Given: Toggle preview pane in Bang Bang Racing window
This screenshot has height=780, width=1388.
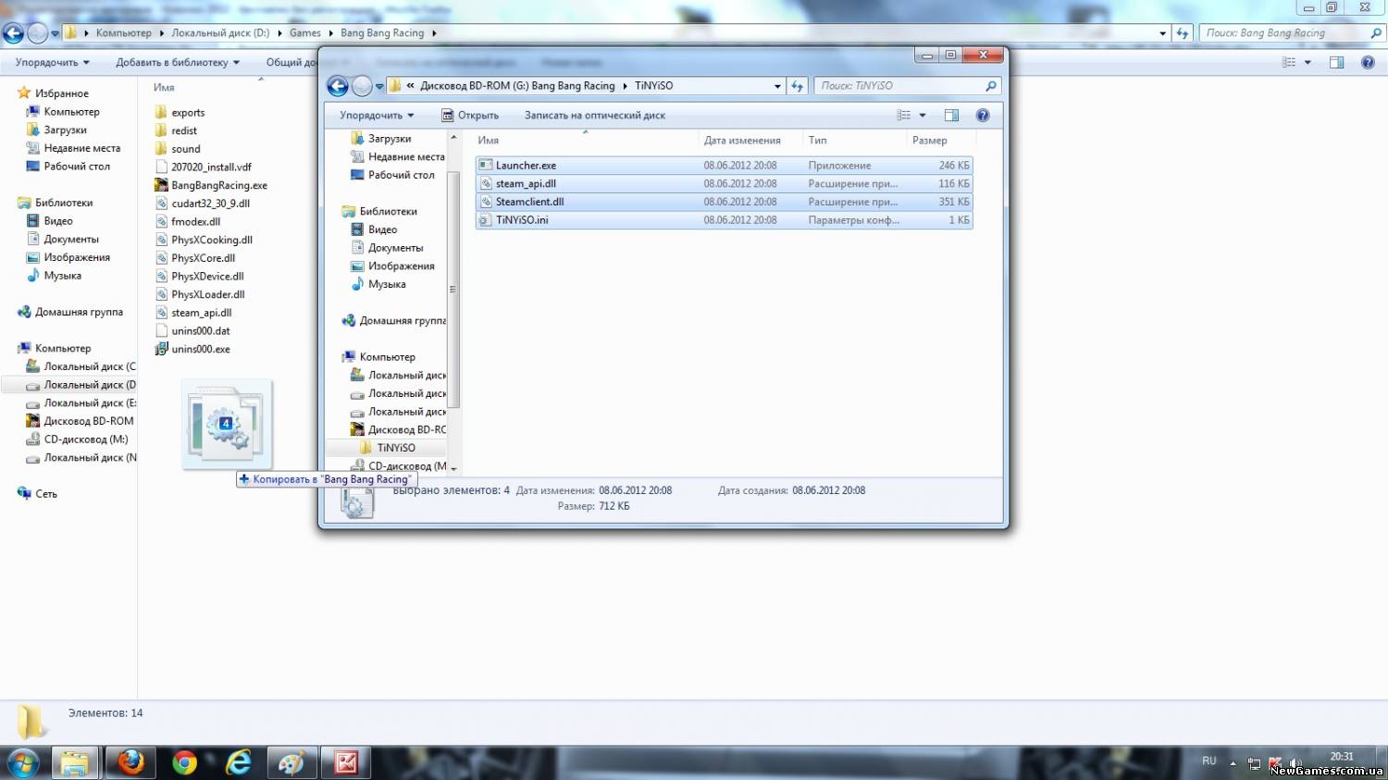Looking at the screenshot, I should pos(1336,63).
